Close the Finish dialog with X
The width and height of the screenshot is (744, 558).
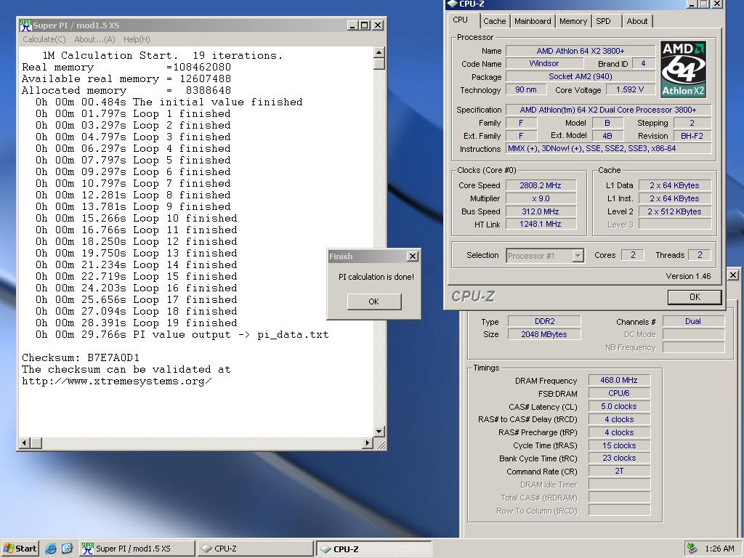(413, 256)
